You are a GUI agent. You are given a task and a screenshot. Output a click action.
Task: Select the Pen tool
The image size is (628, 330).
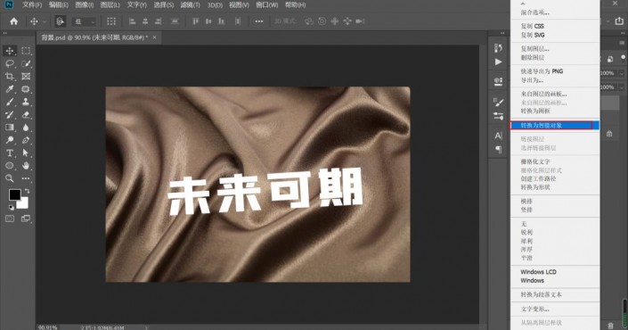click(x=26, y=140)
